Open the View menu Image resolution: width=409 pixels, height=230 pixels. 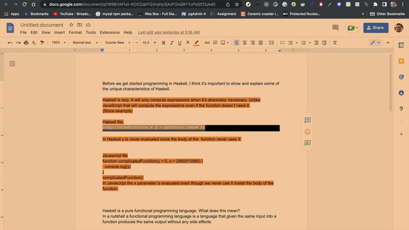46,32
